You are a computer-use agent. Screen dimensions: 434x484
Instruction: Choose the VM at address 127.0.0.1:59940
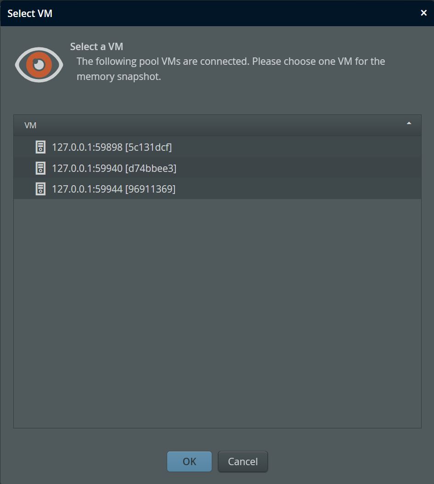point(87,168)
